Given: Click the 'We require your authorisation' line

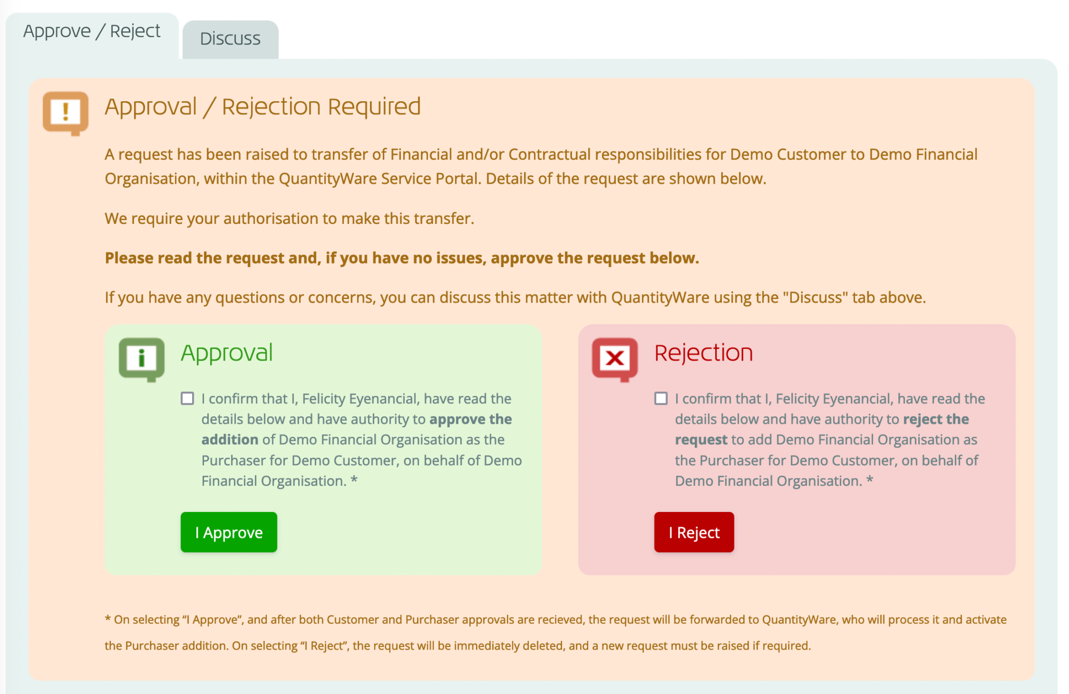Looking at the screenshot, I should coord(289,219).
